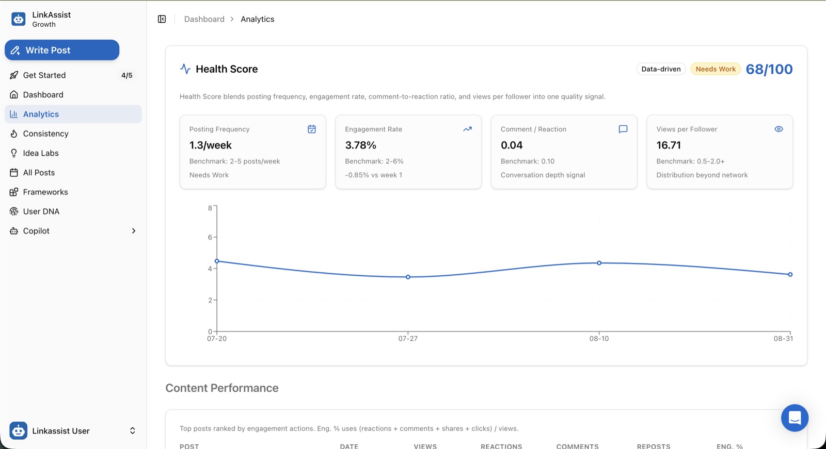This screenshot has height=449, width=826.
Task: Go to Consistency in the sidebar
Action: click(x=73, y=134)
